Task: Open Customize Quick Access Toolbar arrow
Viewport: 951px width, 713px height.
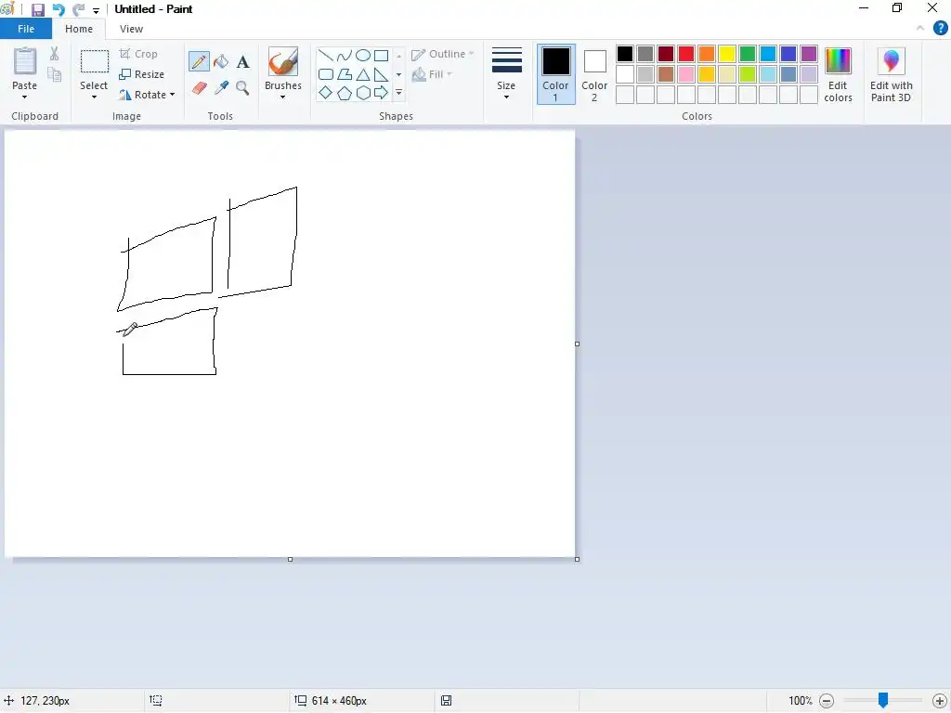Action: click(96, 10)
